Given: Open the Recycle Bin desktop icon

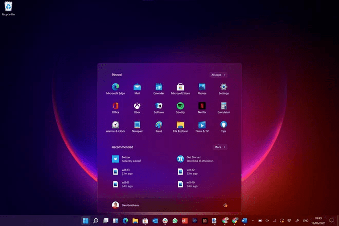Looking at the screenshot, I should [8, 8].
